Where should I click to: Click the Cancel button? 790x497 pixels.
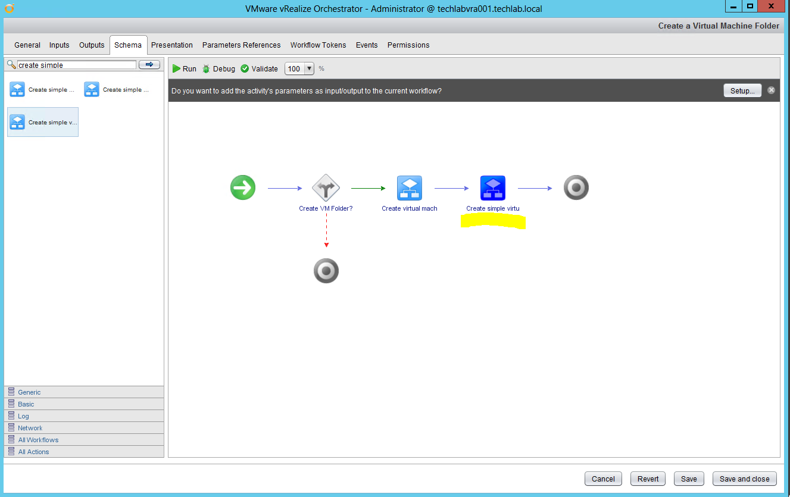point(603,479)
